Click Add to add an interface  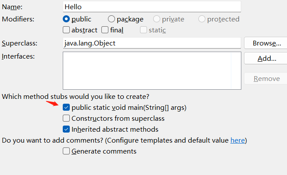pyautogui.click(x=265, y=58)
